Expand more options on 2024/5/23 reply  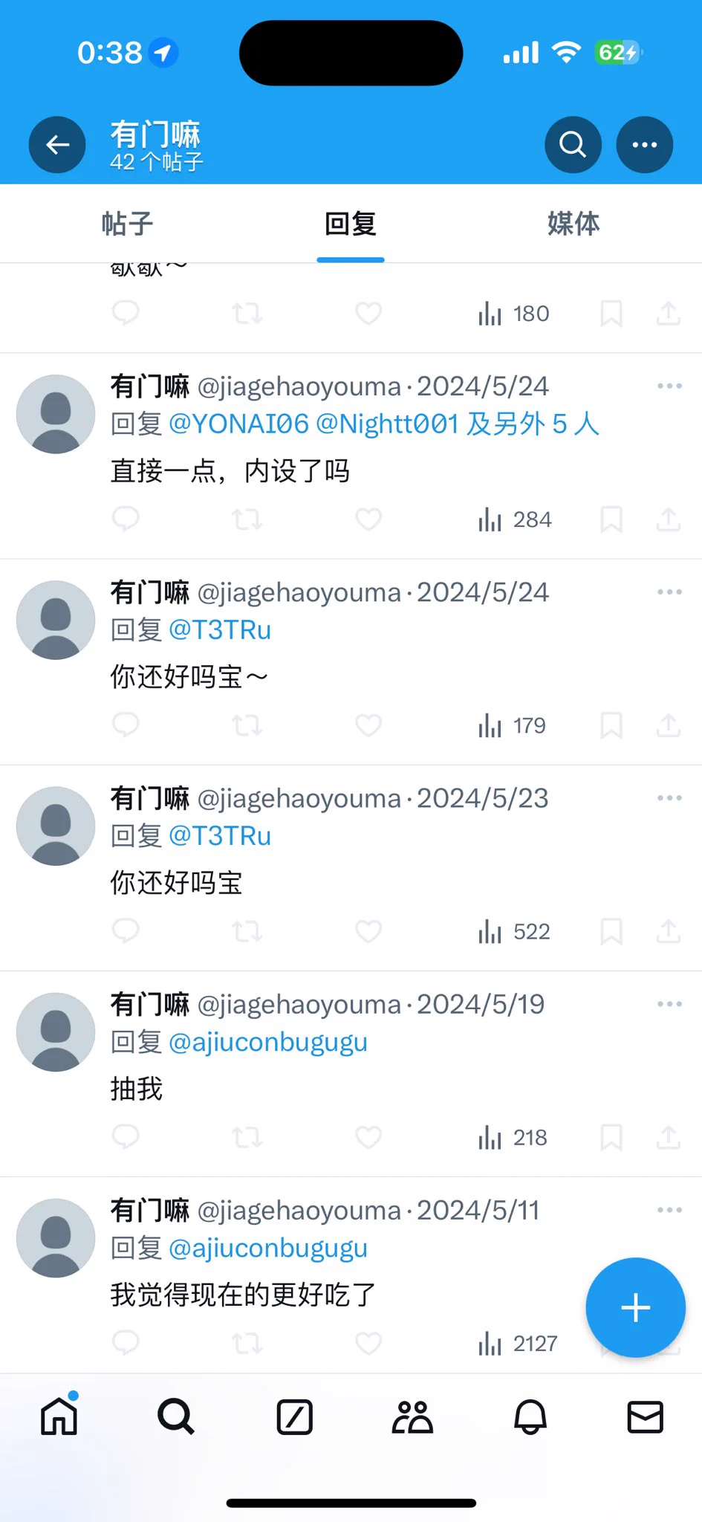(x=669, y=798)
